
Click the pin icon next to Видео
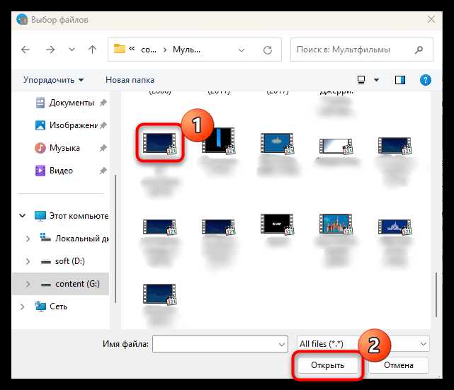pyautogui.click(x=103, y=171)
